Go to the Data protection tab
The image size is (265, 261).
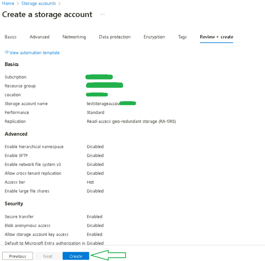(115, 37)
